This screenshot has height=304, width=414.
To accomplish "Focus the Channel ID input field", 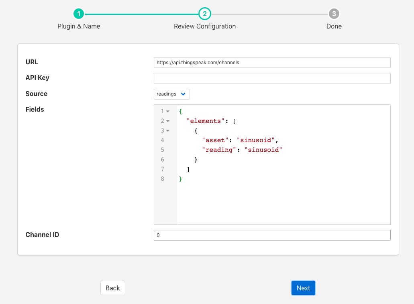I will coord(272,235).
